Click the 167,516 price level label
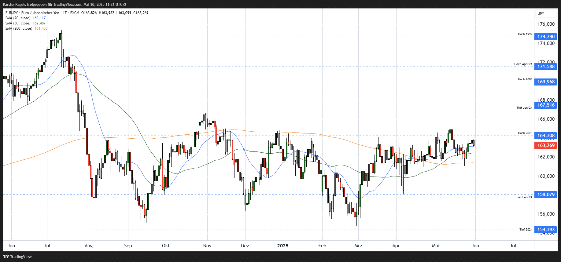The width and height of the screenshot is (561, 262). [x=546, y=105]
